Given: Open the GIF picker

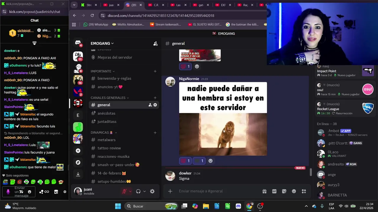Looking at the screenshot, I should (274, 191).
